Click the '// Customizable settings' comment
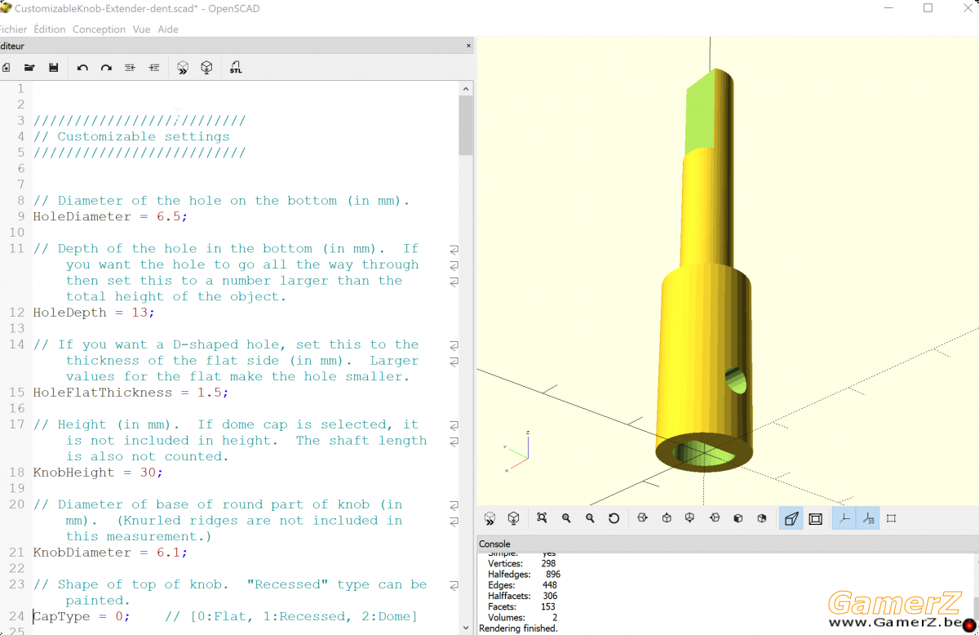The image size is (979, 635). coord(131,136)
